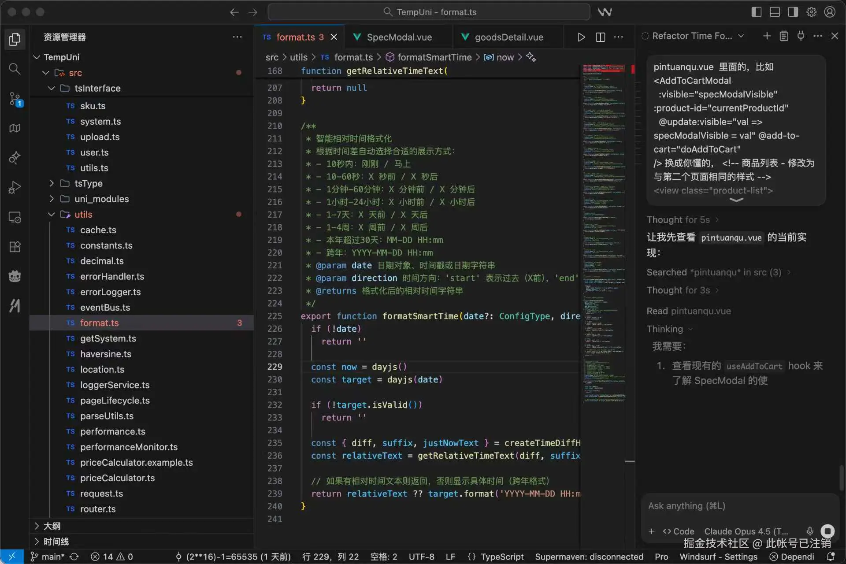
Task: Click the code minimap overview
Action: [604, 220]
